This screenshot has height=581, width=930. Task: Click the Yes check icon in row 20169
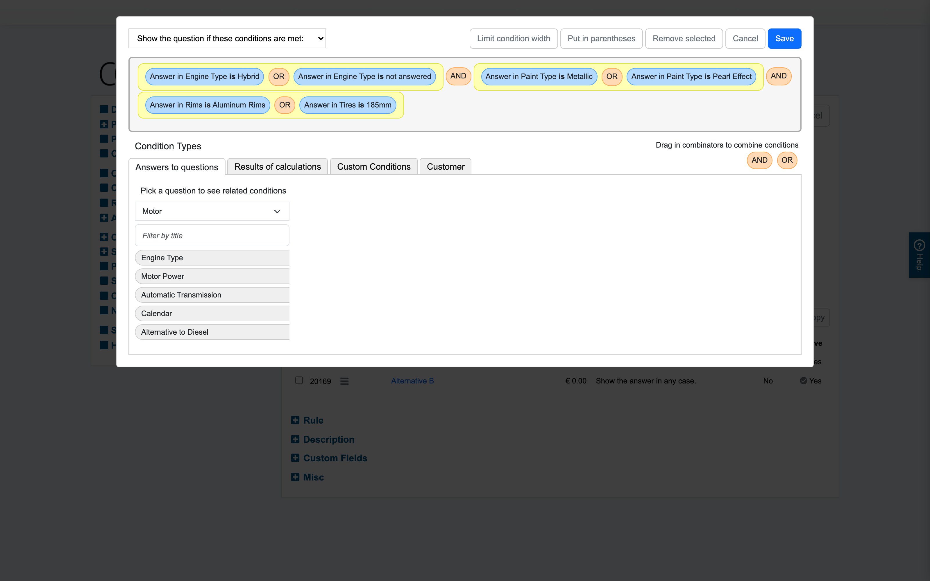803,381
